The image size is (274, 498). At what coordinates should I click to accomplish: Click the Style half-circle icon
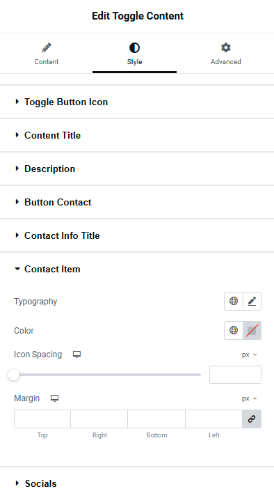coord(134,48)
